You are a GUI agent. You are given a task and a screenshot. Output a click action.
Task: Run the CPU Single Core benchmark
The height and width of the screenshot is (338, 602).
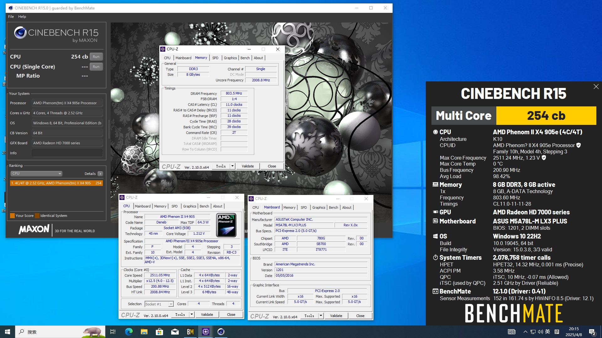[x=96, y=67]
